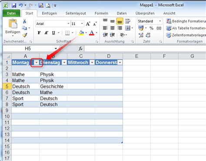Screen dimensions: 206x161
Task: Open the Dienstag column filter dropdown
Action: [64, 63]
